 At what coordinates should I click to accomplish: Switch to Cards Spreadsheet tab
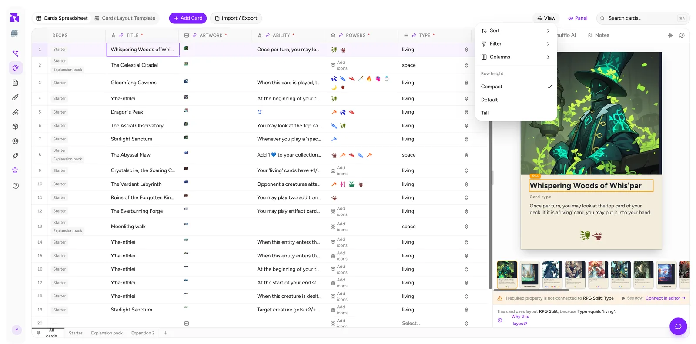[62, 18]
